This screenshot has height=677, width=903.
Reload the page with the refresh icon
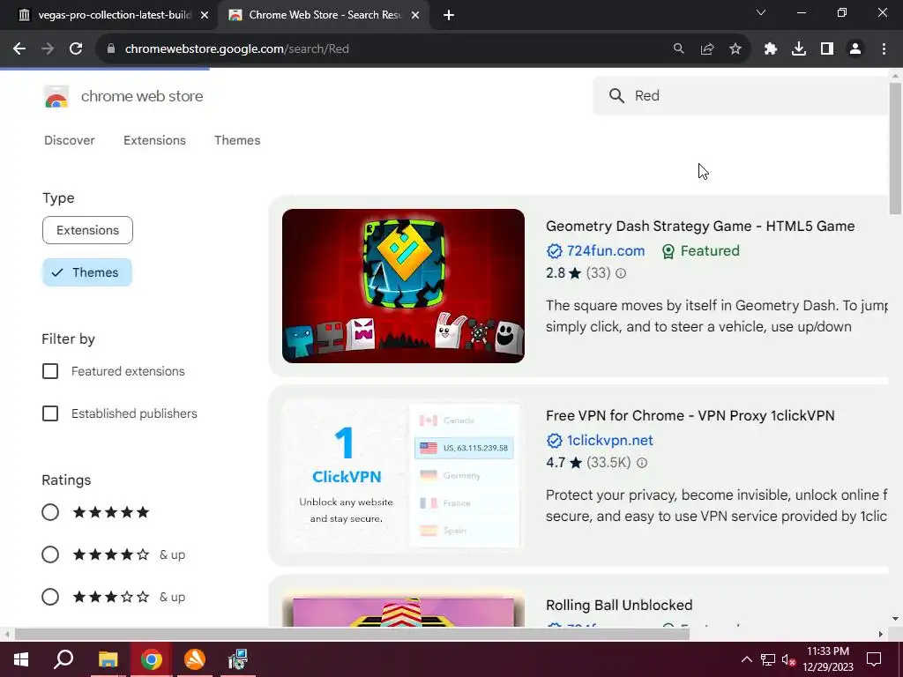coord(76,49)
